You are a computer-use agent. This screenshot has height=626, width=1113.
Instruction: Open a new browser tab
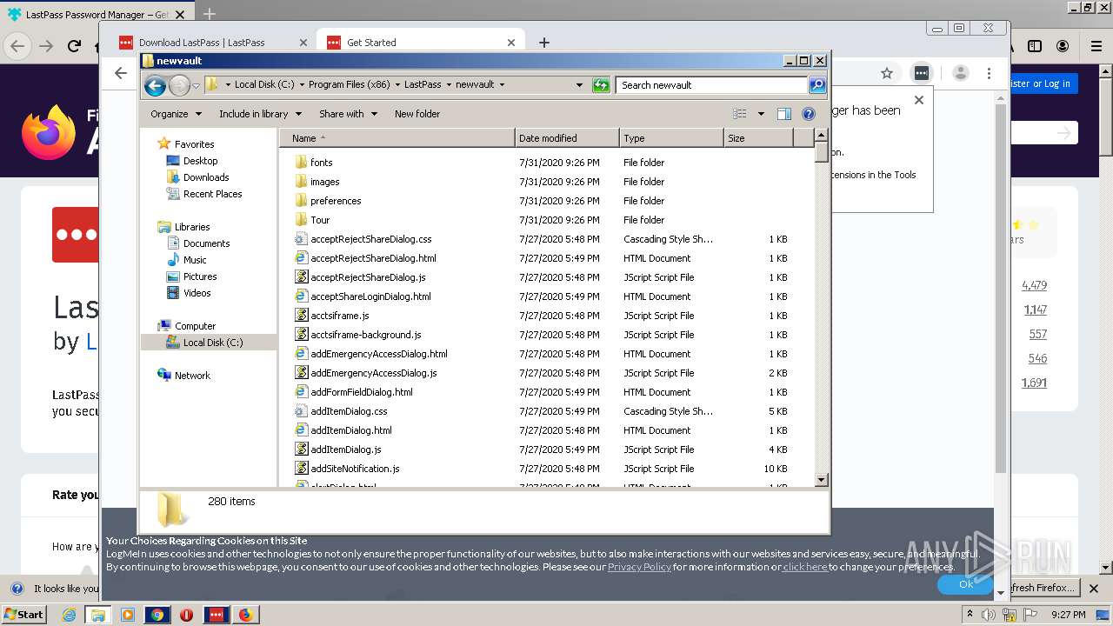click(x=544, y=43)
